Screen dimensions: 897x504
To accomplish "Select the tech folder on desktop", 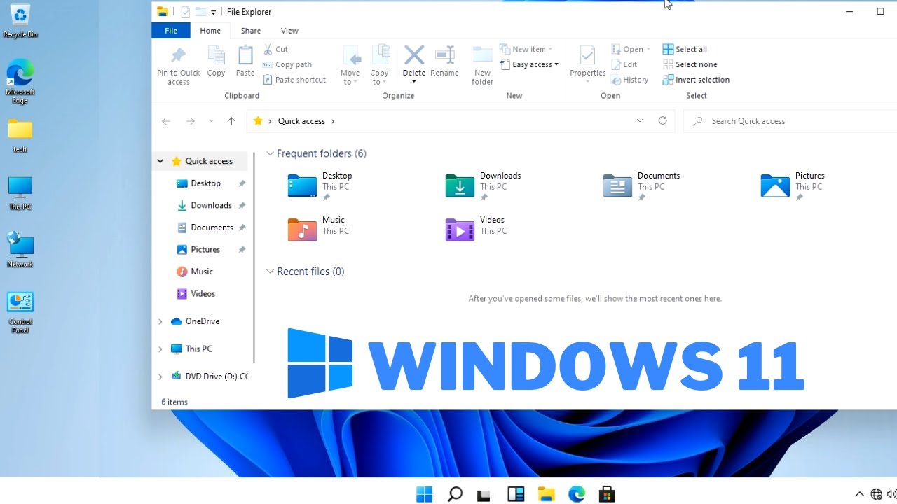I will [20, 136].
